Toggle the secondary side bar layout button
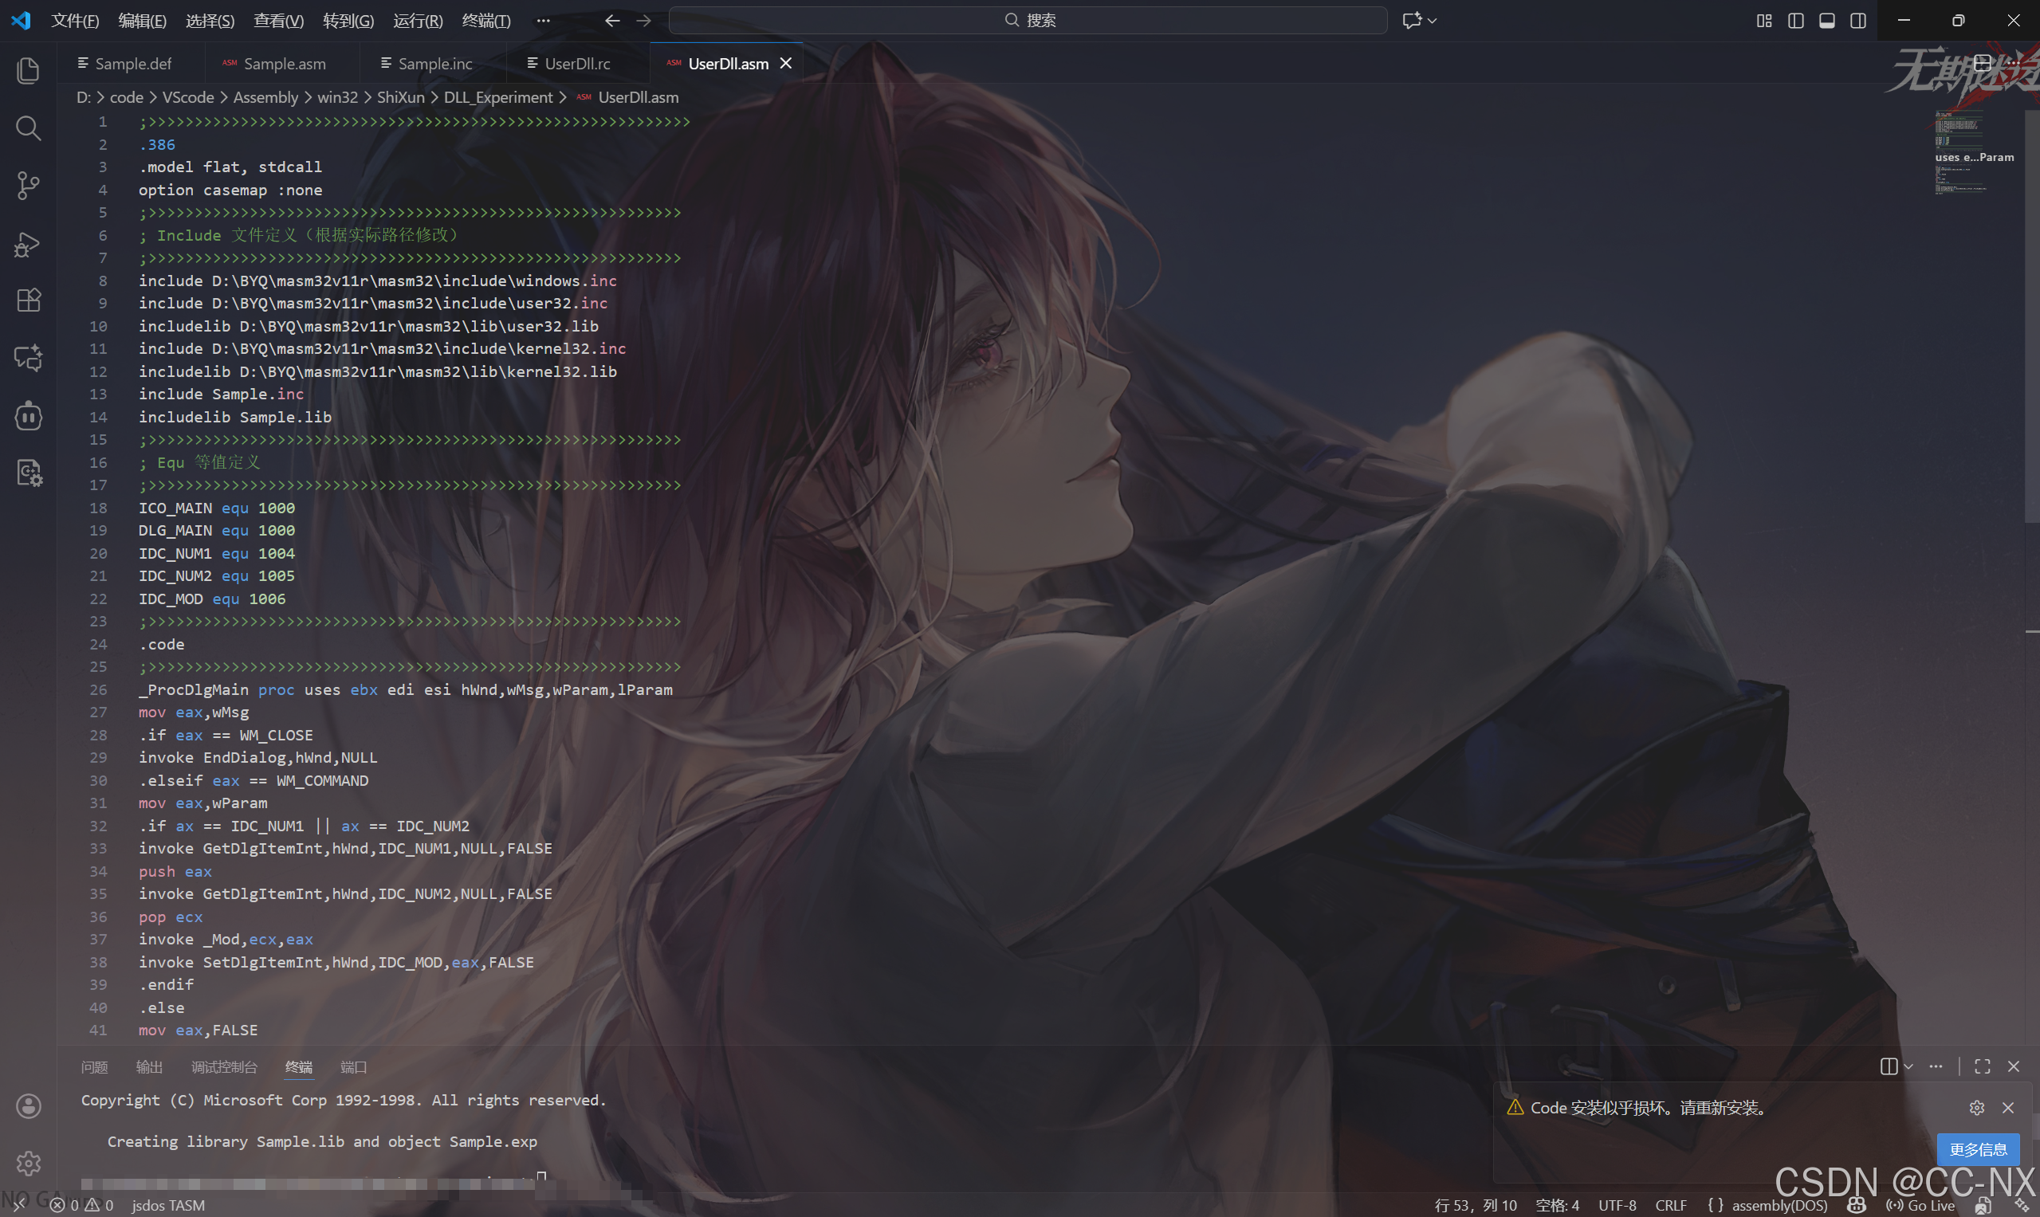 click(x=1858, y=21)
